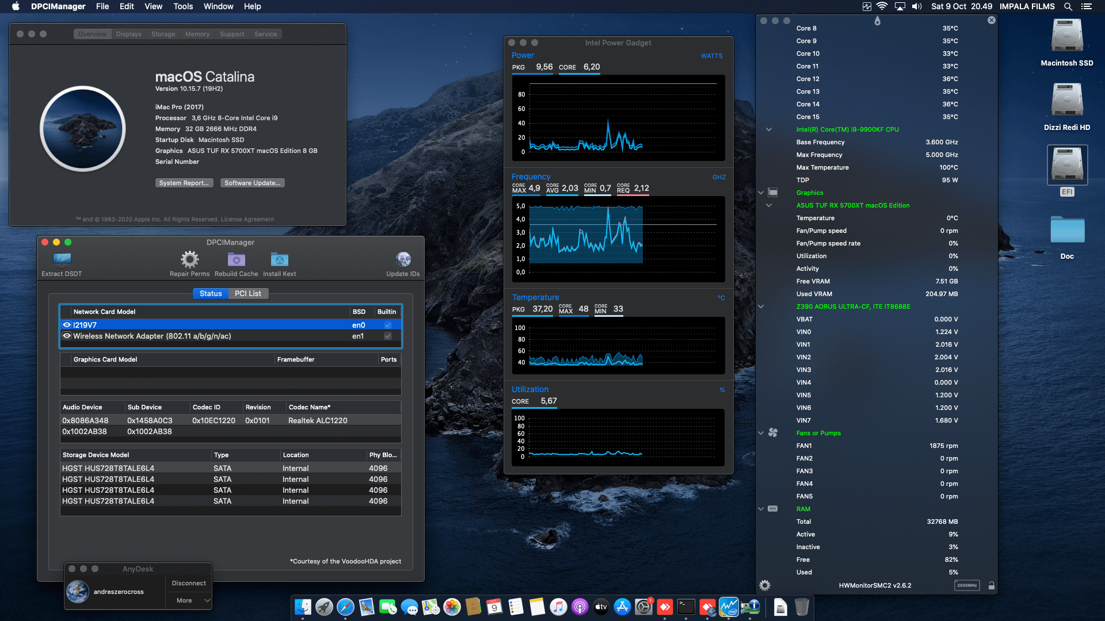Toggle the eye icon for I219V7

67,325
